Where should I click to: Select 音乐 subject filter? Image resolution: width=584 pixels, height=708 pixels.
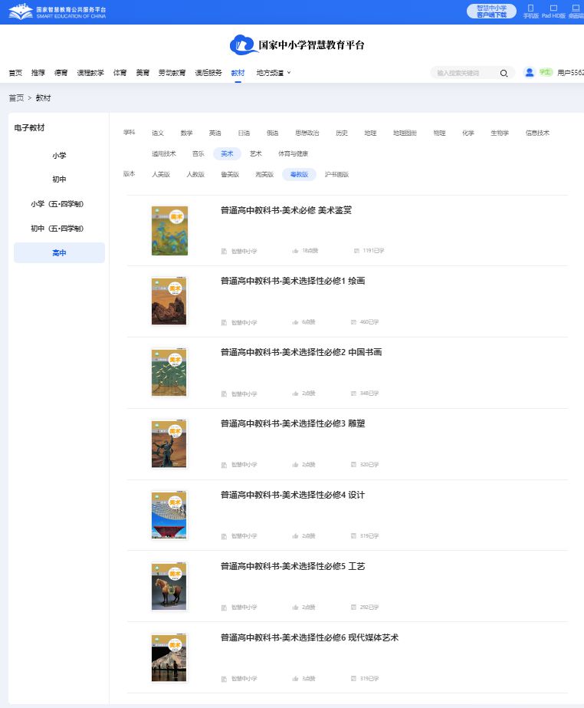point(198,153)
